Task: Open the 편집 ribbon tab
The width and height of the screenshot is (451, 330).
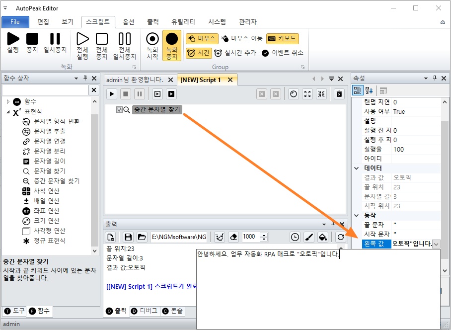Action: [x=43, y=22]
